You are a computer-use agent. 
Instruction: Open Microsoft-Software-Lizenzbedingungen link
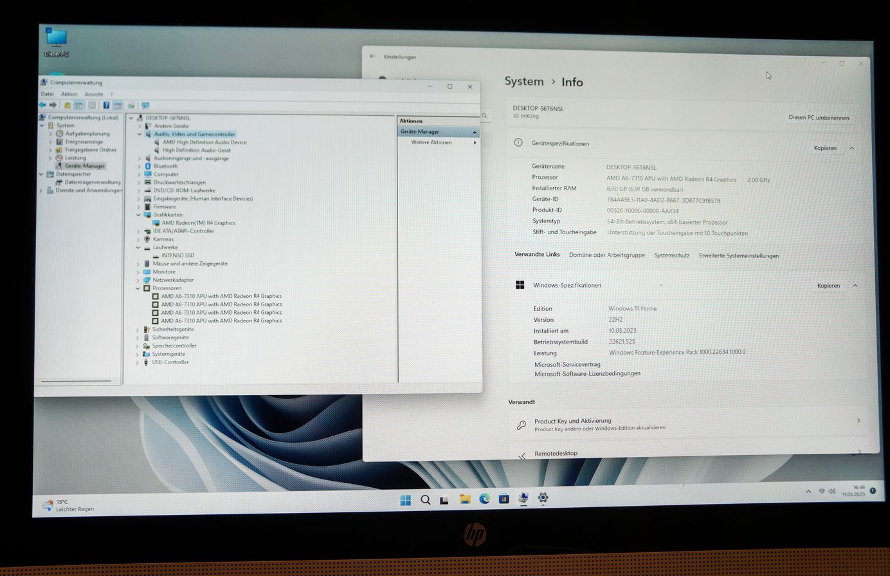pyautogui.click(x=587, y=373)
